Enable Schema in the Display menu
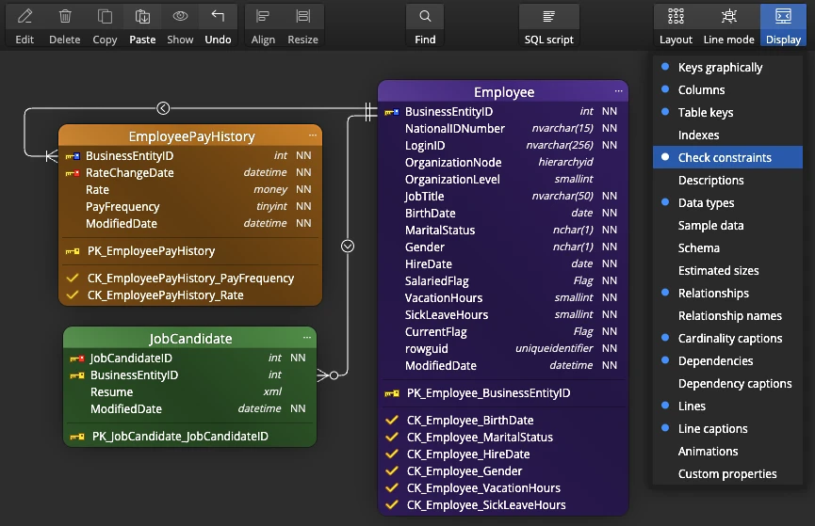This screenshot has width=815, height=526. [727, 247]
